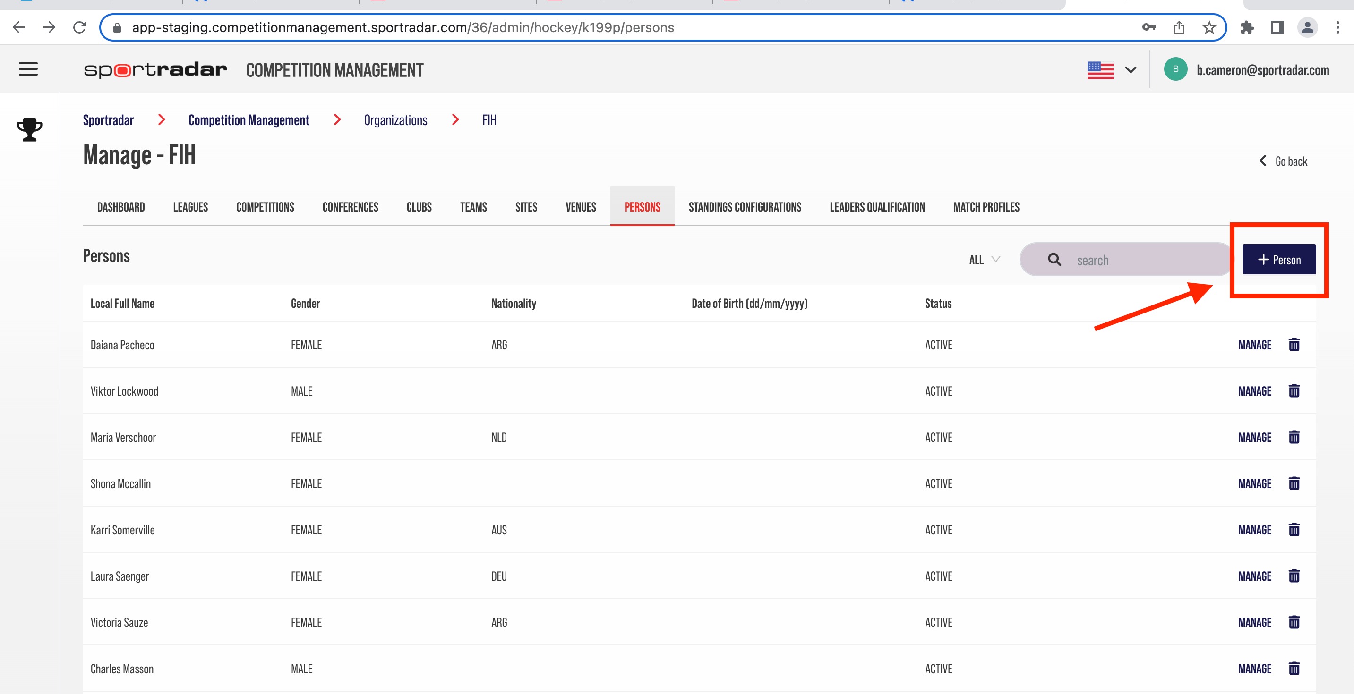Switch to the Clubs tab

tap(419, 207)
